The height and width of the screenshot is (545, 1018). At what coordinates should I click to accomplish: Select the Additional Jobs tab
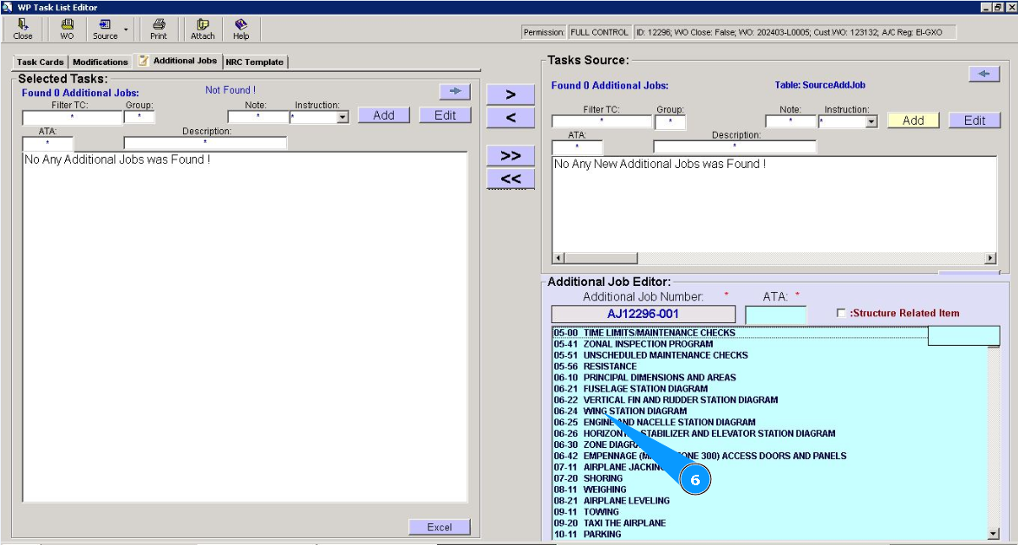178,61
